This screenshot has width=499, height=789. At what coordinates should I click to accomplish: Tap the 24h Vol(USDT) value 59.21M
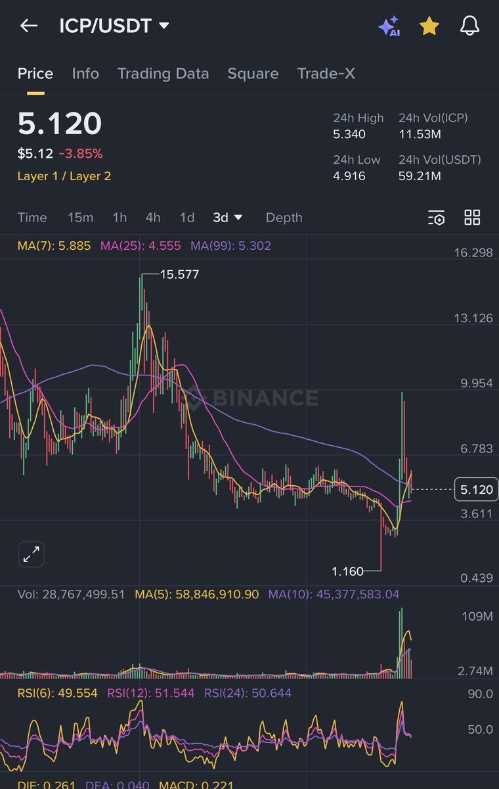(420, 176)
